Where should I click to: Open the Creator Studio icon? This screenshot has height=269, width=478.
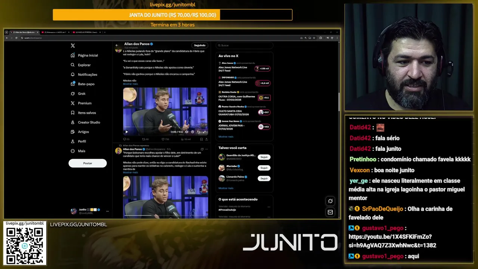click(73, 122)
